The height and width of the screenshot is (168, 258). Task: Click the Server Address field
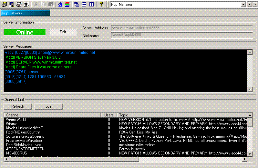click(x=182, y=28)
